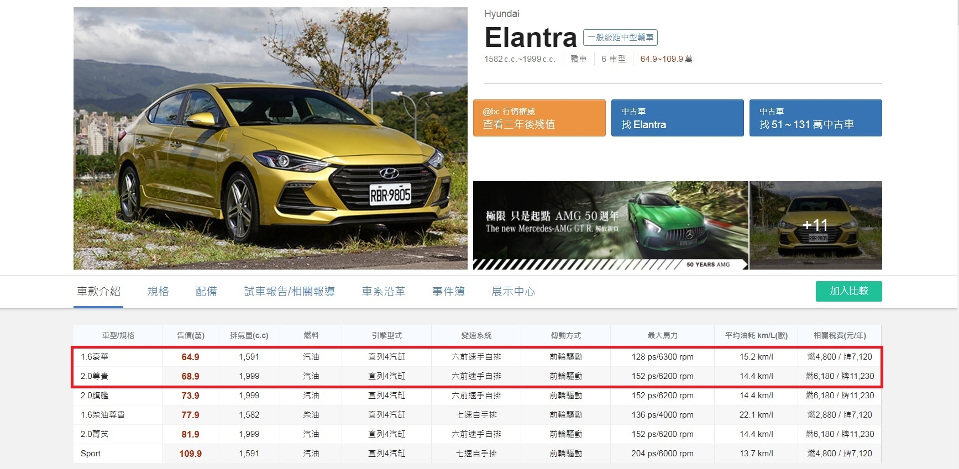Click the 68.9 price value
959x469 pixels.
190,376
